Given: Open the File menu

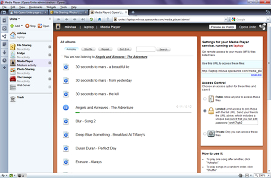Looking at the screenshot, I should point(4,7).
